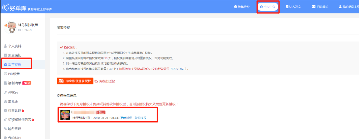Click the authorized account avatar thumbnail
Image resolution: width=359 pixels, height=139 pixels.
(x=65, y=115)
